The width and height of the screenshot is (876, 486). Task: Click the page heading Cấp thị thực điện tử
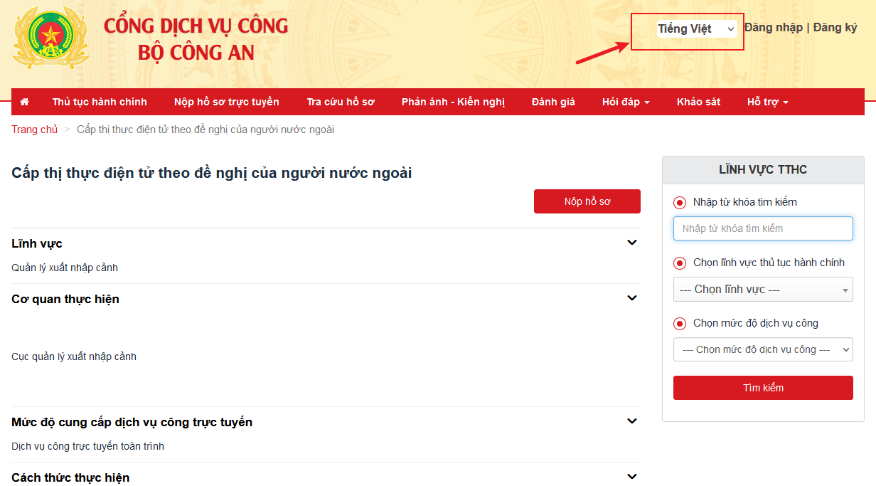pos(212,173)
